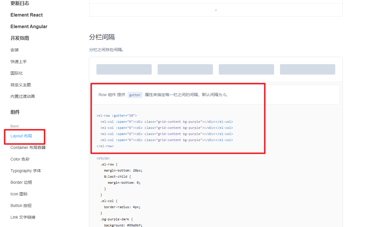The height and width of the screenshot is (227, 388).
Task: Click the last gray grid column block
Action: click(307, 69)
